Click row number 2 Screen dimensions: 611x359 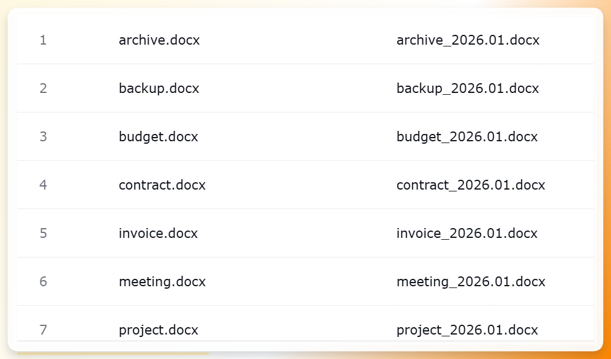pos(43,89)
